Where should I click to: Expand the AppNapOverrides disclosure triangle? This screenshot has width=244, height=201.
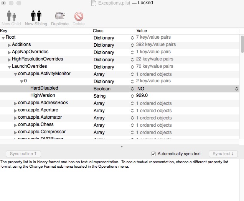coord(9,52)
